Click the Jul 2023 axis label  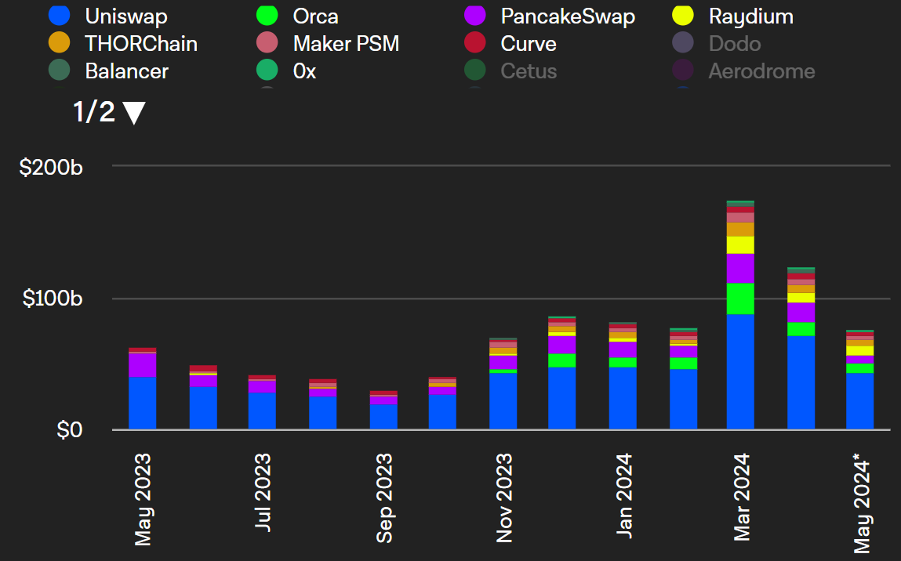coord(263,493)
